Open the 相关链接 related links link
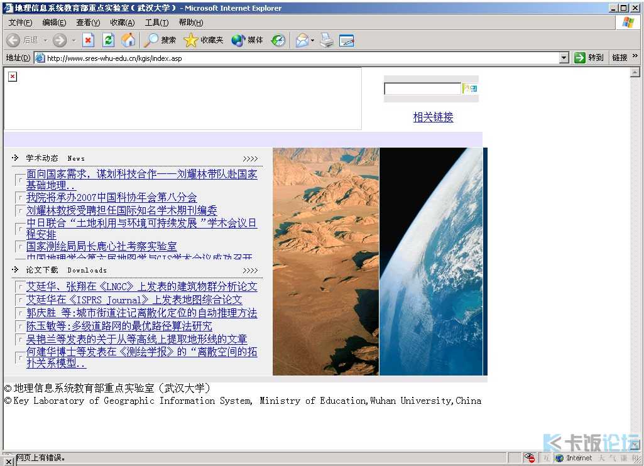 433,117
